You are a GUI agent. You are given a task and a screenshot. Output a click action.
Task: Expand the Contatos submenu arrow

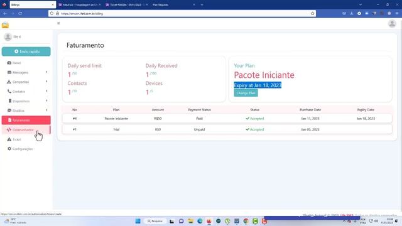46,91
